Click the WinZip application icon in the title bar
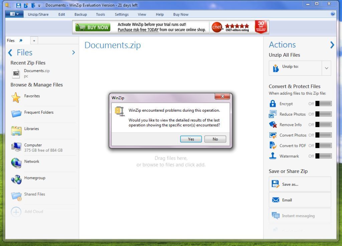Screen dimensions: 342x246 point(7,5)
